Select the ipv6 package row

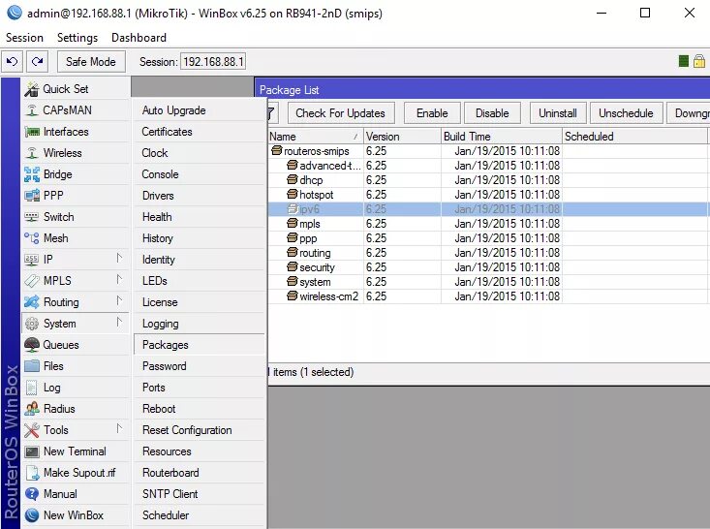488,209
